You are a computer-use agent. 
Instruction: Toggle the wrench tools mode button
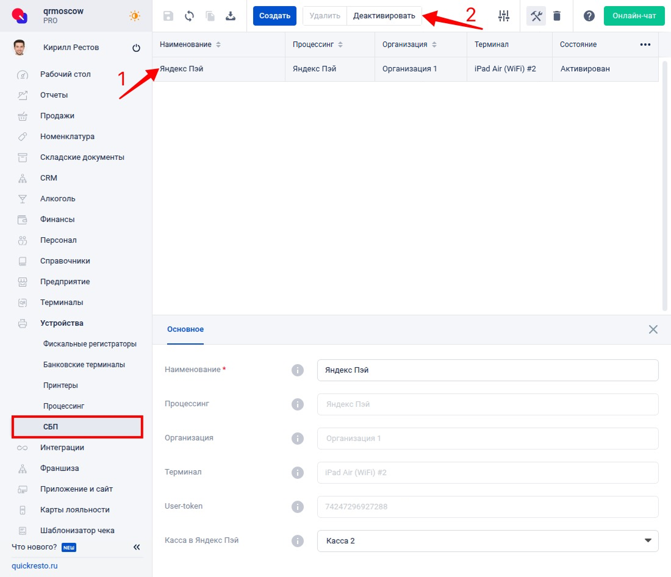coord(536,16)
